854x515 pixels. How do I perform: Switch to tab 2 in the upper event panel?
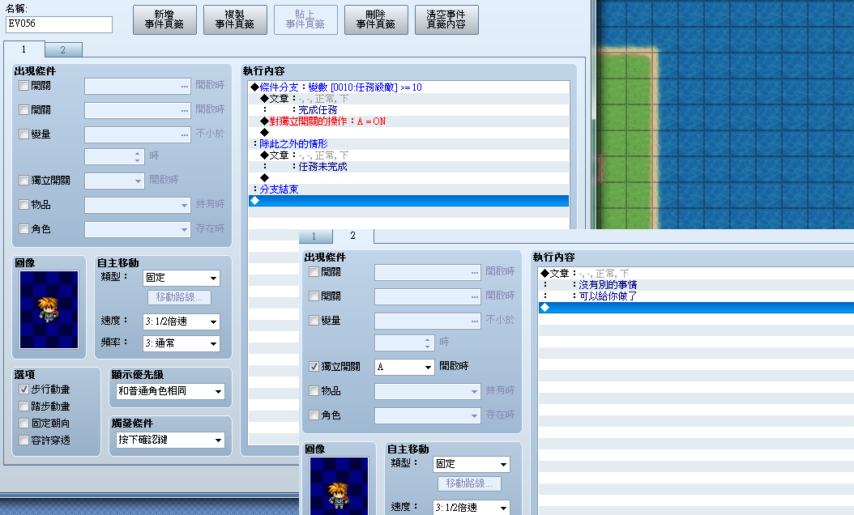point(63,50)
